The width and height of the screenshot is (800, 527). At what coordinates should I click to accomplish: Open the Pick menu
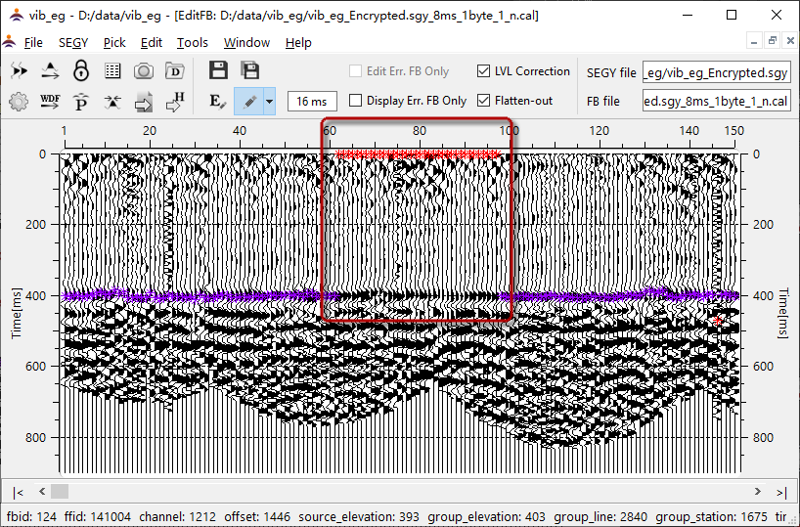(x=114, y=43)
